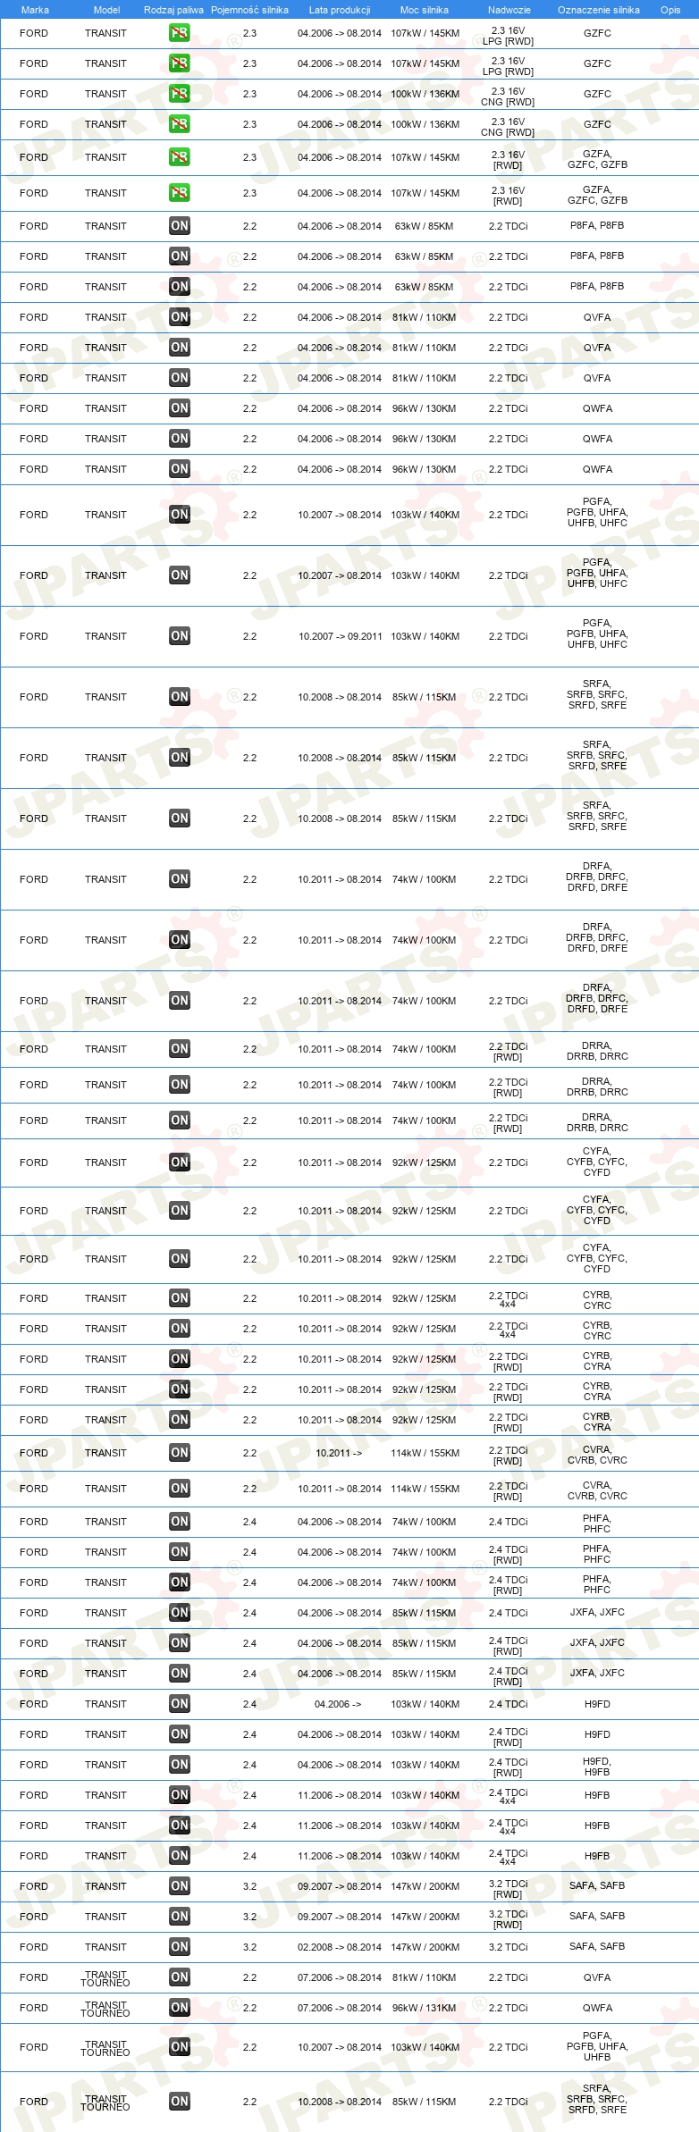Viewport: 699px width, 2132px height.
Task: Select the Oznaczenie silnika column header
Action: tap(599, 10)
